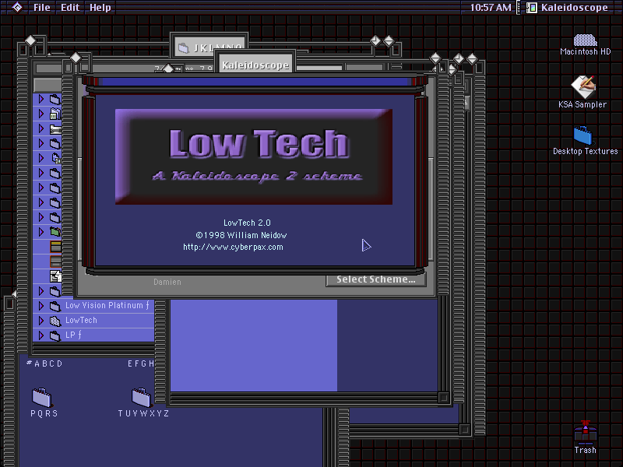
Task: Select the Low Vision Platinum ƒ folder icon
Action: coord(55,306)
